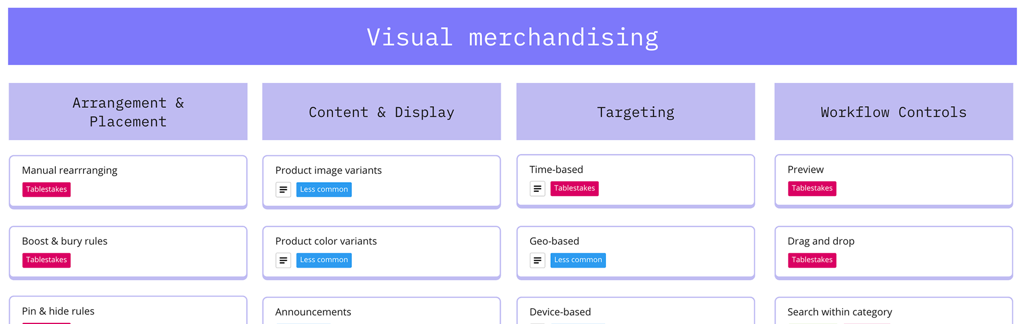The width and height of the screenshot is (1022, 324).
Task: Select Less common tag on Product image variants
Action: click(x=324, y=190)
